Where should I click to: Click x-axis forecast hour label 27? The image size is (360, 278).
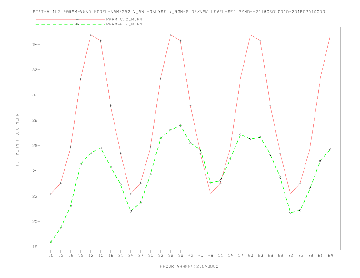[140, 255]
